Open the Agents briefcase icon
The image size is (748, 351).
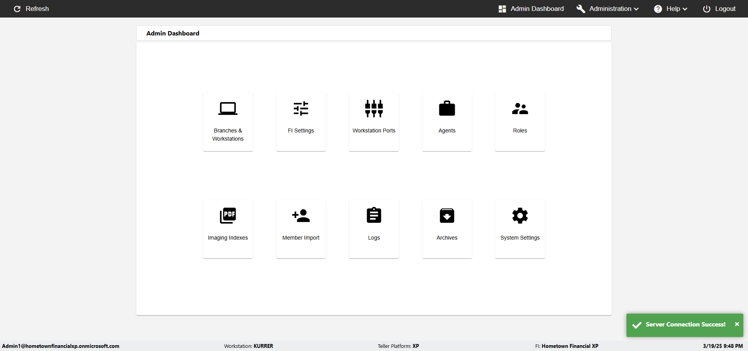(x=447, y=109)
